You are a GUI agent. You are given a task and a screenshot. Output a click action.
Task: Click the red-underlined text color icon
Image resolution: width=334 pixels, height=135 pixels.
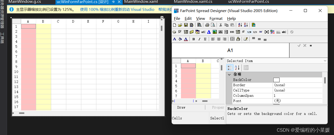(186, 39)
